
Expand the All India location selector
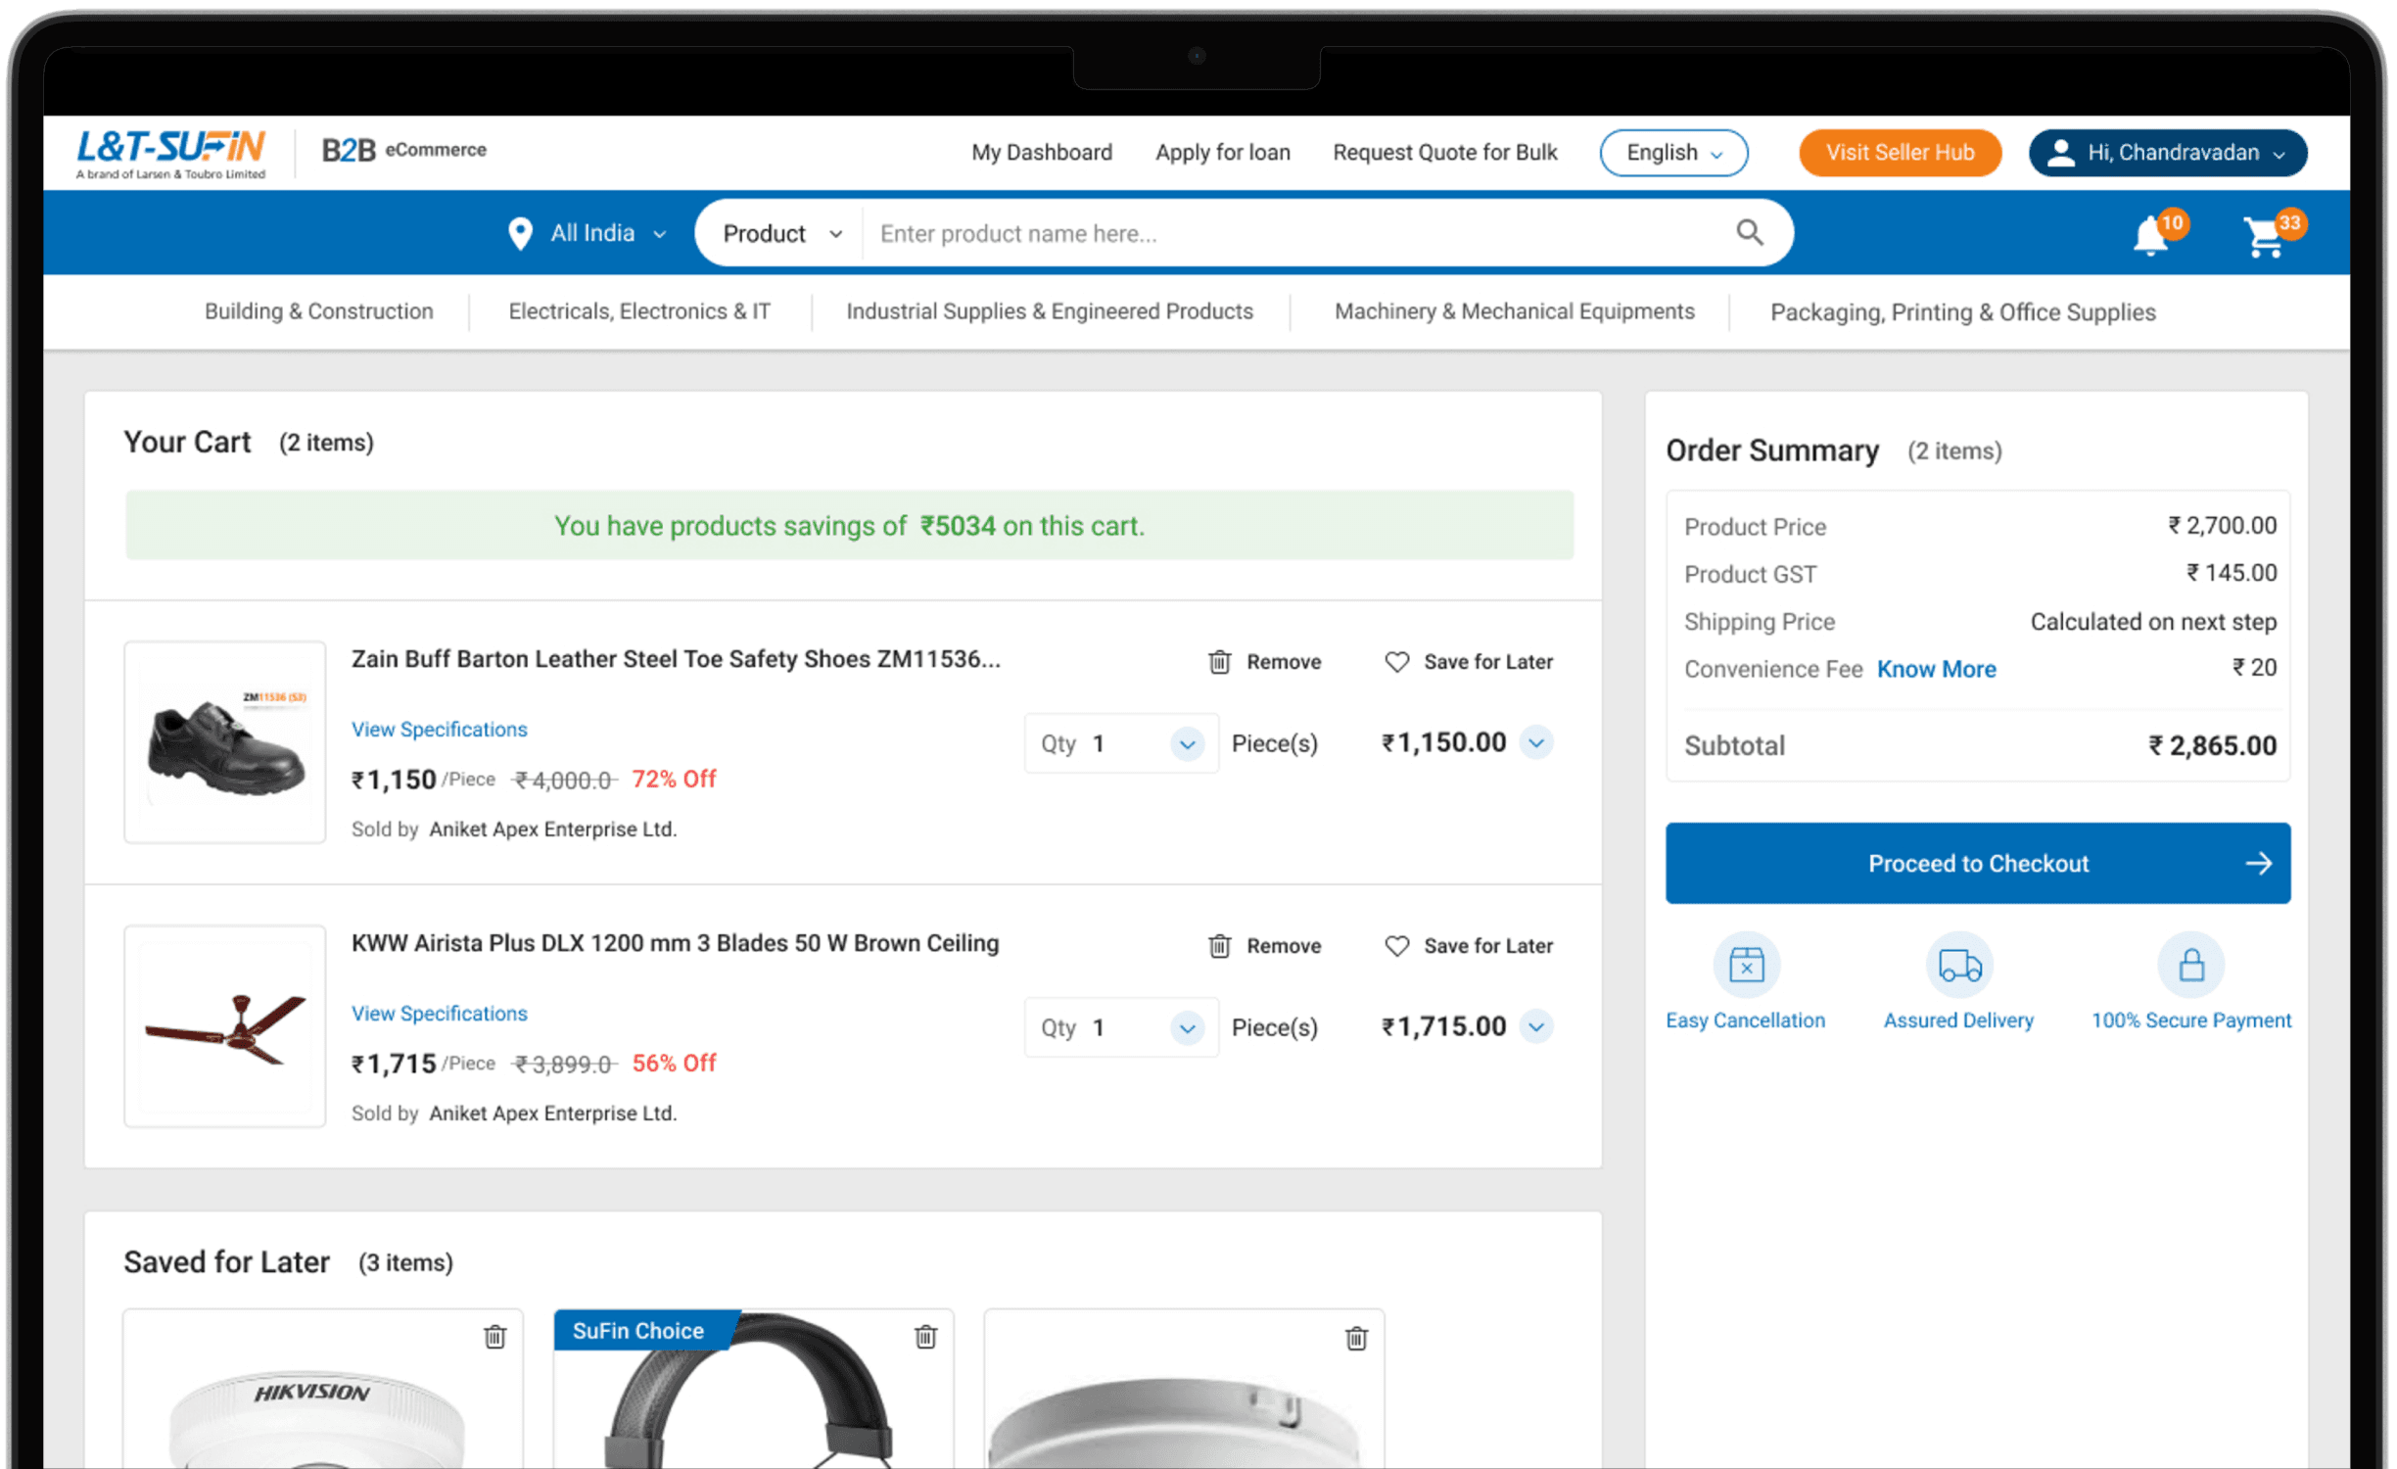[588, 233]
